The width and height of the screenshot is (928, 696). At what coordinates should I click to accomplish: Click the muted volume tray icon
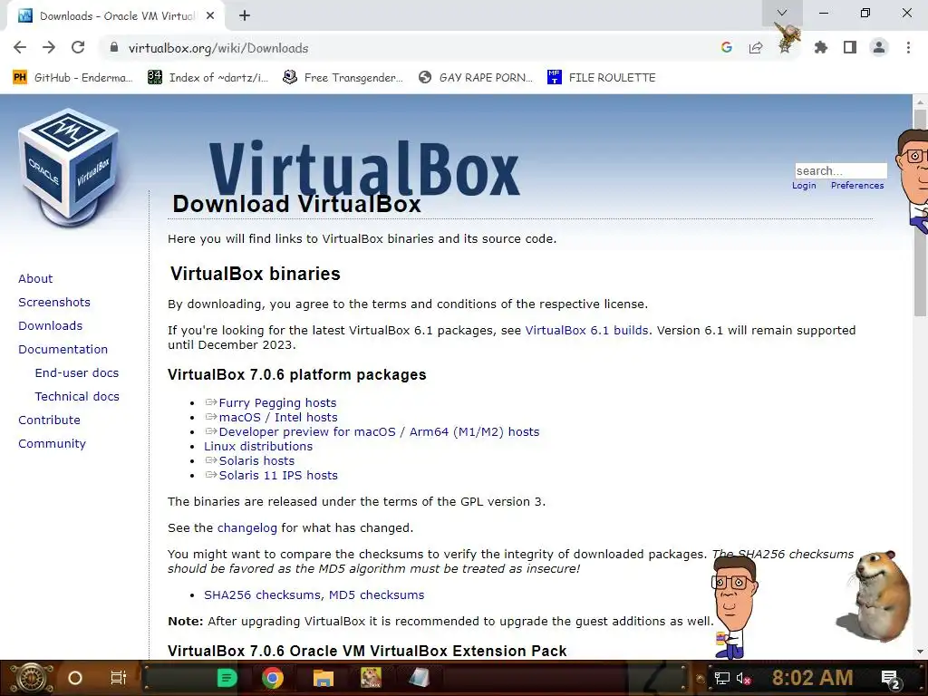[743, 678]
